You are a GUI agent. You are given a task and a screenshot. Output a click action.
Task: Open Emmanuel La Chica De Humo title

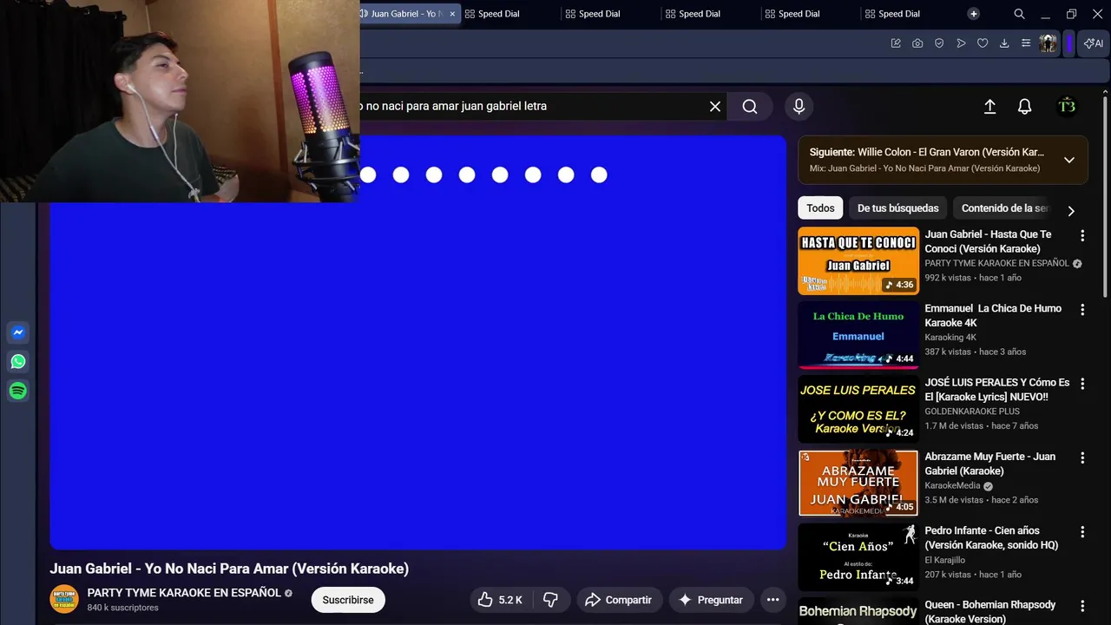pos(993,315)
